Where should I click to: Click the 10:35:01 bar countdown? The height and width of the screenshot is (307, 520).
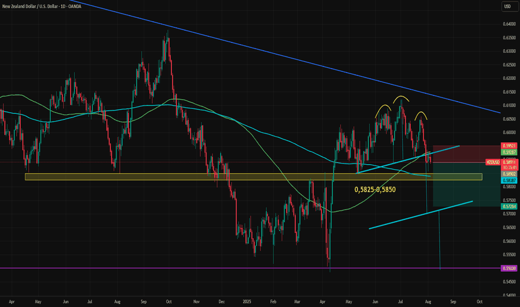[509, 167]
